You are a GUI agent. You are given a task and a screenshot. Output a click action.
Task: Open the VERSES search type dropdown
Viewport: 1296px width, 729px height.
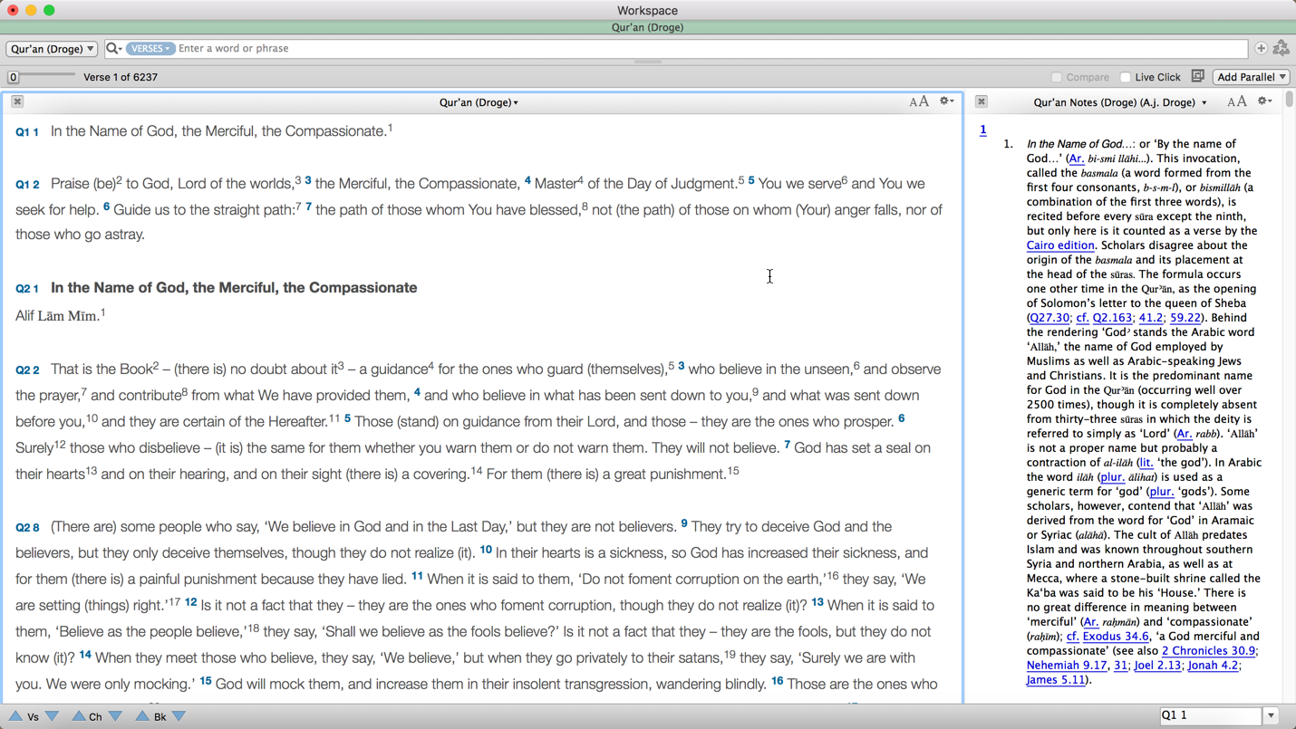[x=150, y=48]
